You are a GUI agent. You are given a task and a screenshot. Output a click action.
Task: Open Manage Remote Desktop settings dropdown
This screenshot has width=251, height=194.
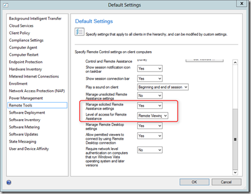[150, 126]
